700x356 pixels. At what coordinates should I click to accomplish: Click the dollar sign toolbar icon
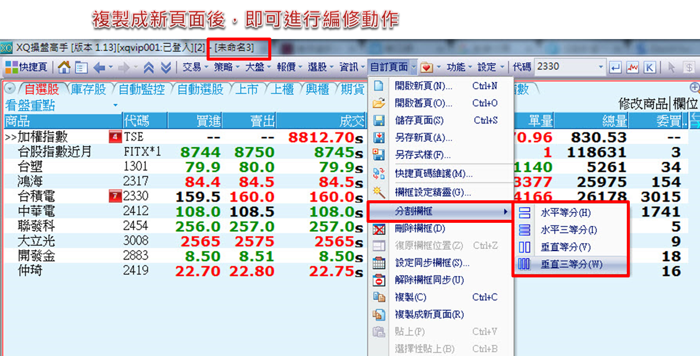689,67
